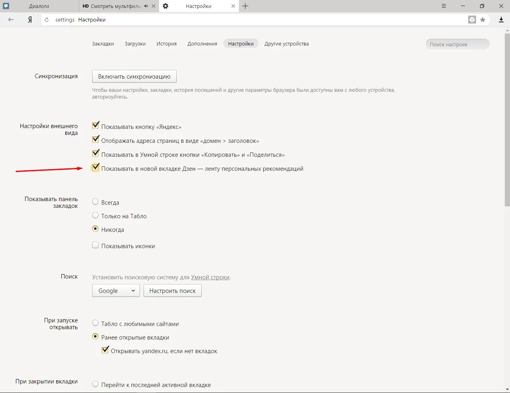
Task: Uncheck Показывать кнопку «Яндекс»
Action: click(x=95, y=126)
